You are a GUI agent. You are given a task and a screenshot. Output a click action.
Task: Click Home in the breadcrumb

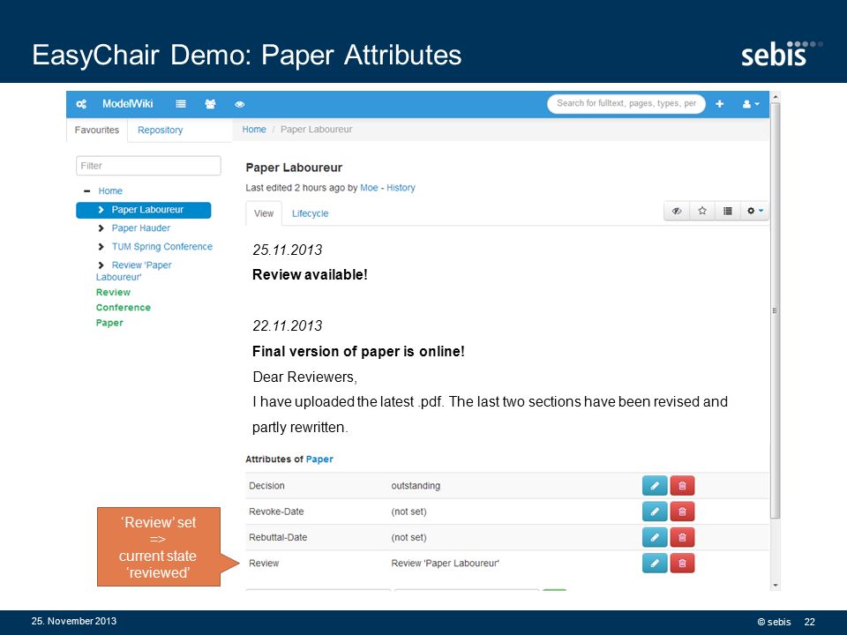click(x=254, y=130)
